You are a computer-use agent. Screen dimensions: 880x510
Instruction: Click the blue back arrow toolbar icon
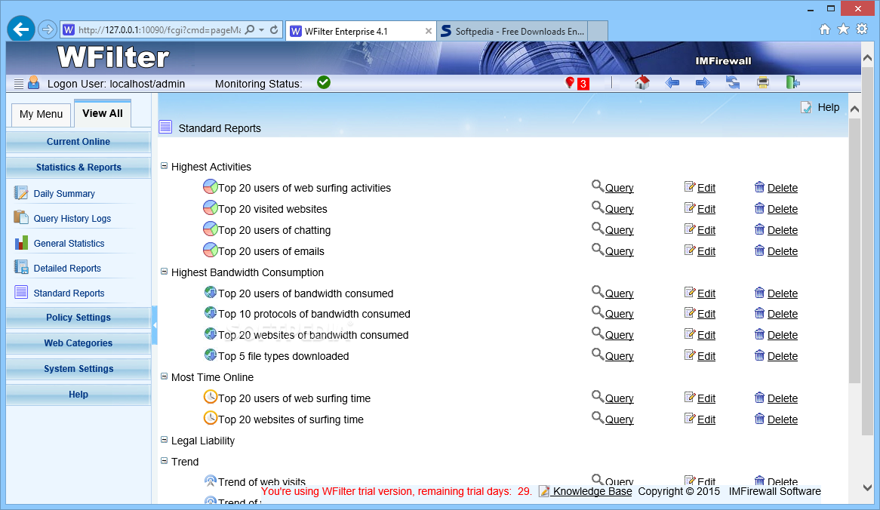[672, 83]
